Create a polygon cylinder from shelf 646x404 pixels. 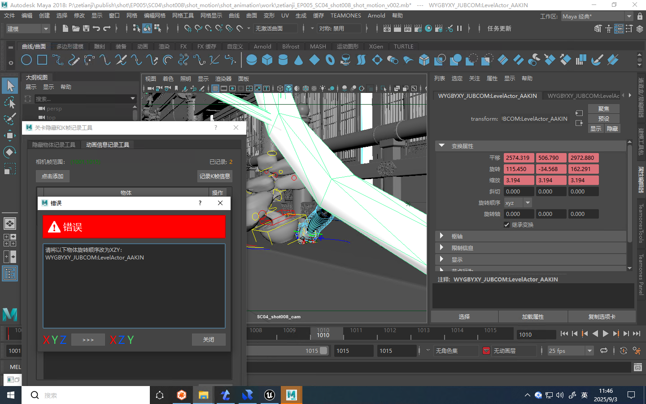pyautogui.click(x=283, y=60)
